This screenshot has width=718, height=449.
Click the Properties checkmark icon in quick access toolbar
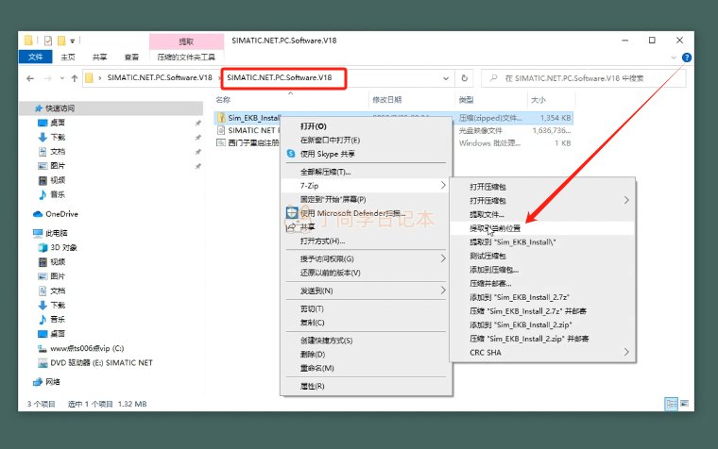point(48,41)
